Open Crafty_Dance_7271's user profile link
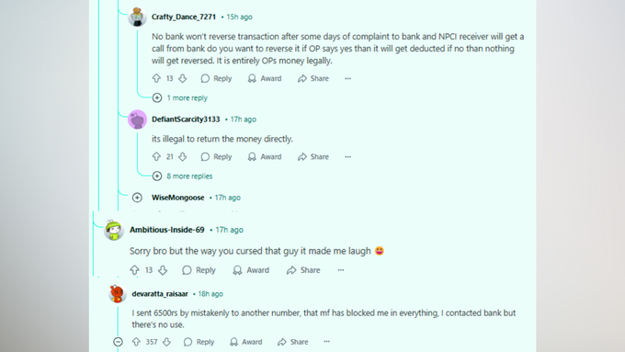Image resolution: width=625 pixels, height=352 pixels. pos(183,17)
